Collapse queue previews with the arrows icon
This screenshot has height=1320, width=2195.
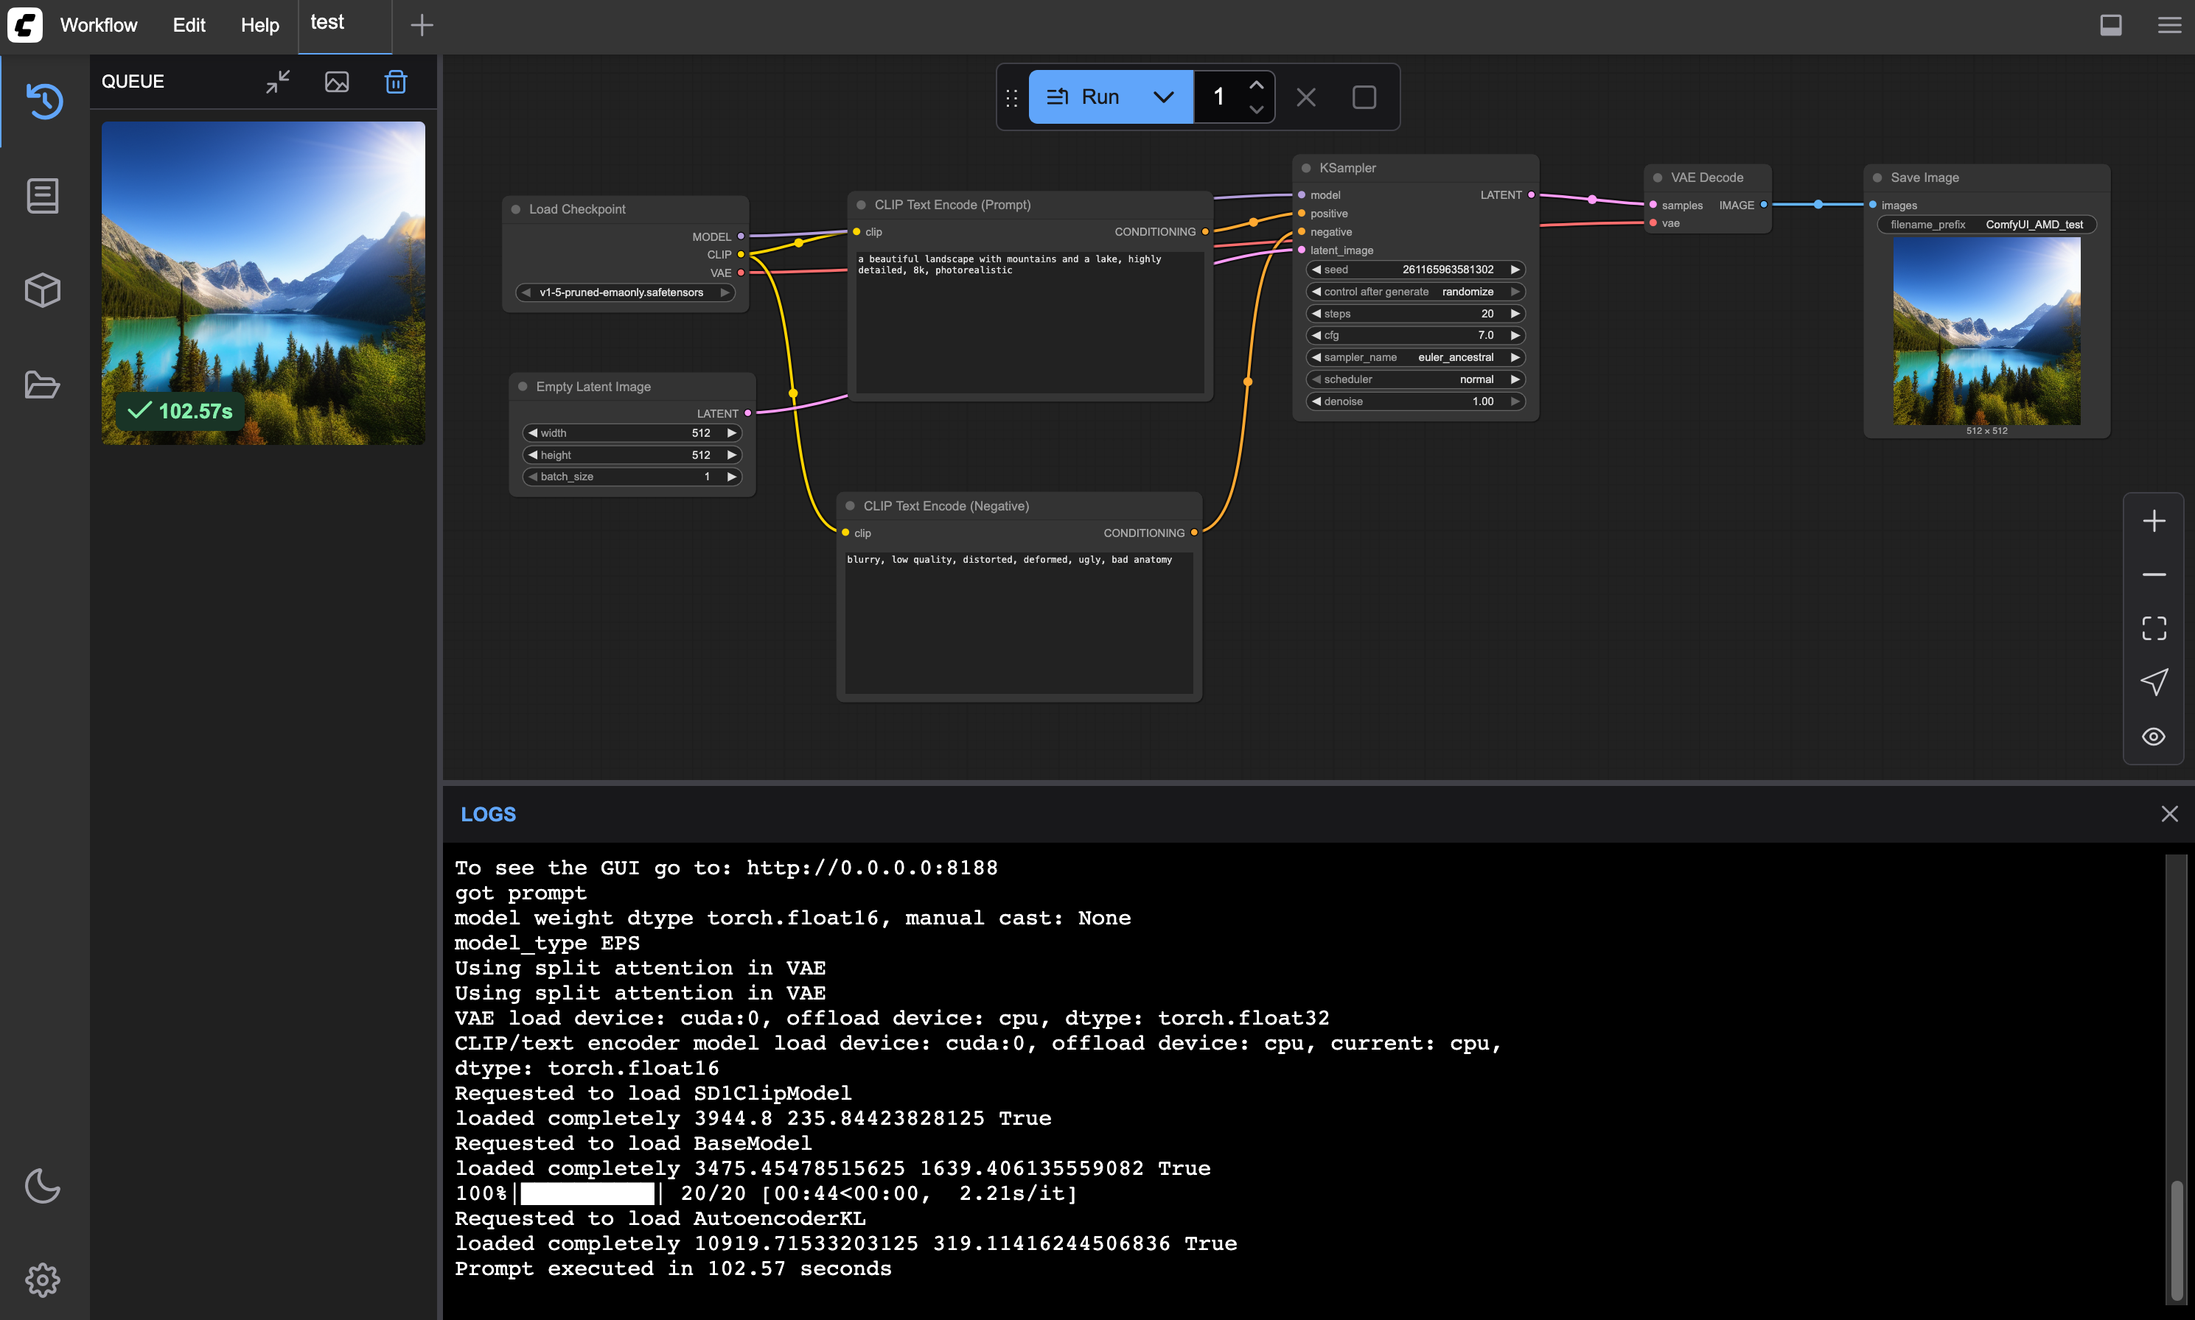(278, 82)
